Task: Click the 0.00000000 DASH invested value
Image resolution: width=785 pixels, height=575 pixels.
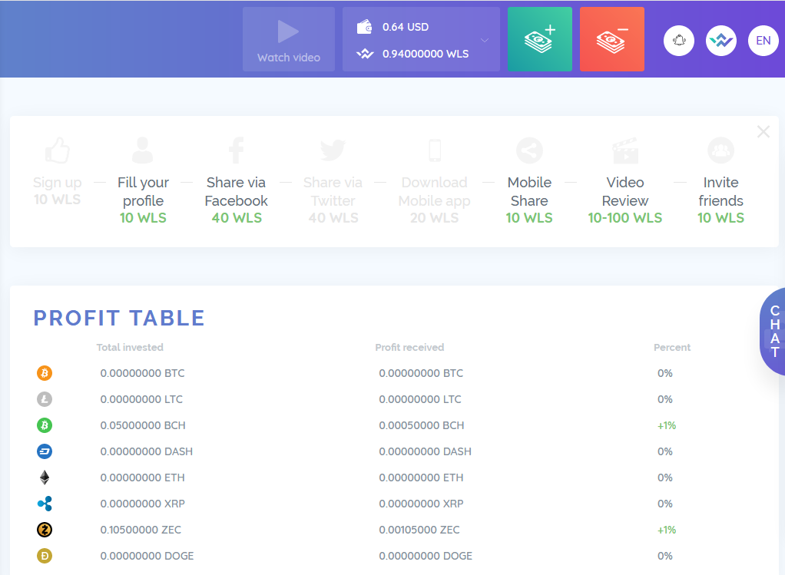Action: [x=146, y=451]
